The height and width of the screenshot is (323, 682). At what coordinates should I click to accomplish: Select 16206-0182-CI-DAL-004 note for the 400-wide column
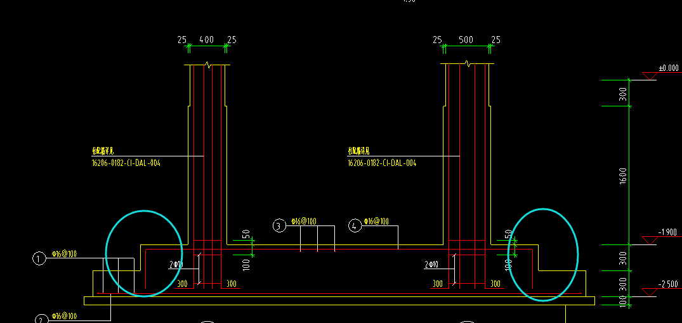126,163
